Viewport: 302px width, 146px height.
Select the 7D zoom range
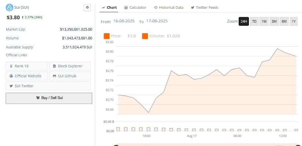click(x=254, y=21)
